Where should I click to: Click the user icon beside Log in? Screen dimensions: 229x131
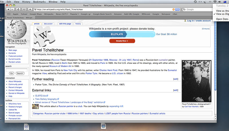click(x=185, y=21)
